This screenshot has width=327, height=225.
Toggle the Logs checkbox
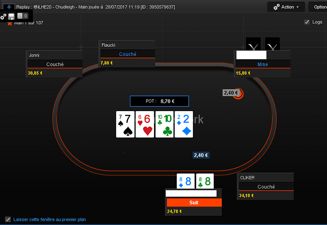307,22
